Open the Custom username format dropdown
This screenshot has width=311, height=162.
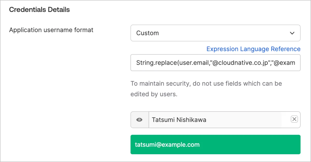tap(215, 33)
